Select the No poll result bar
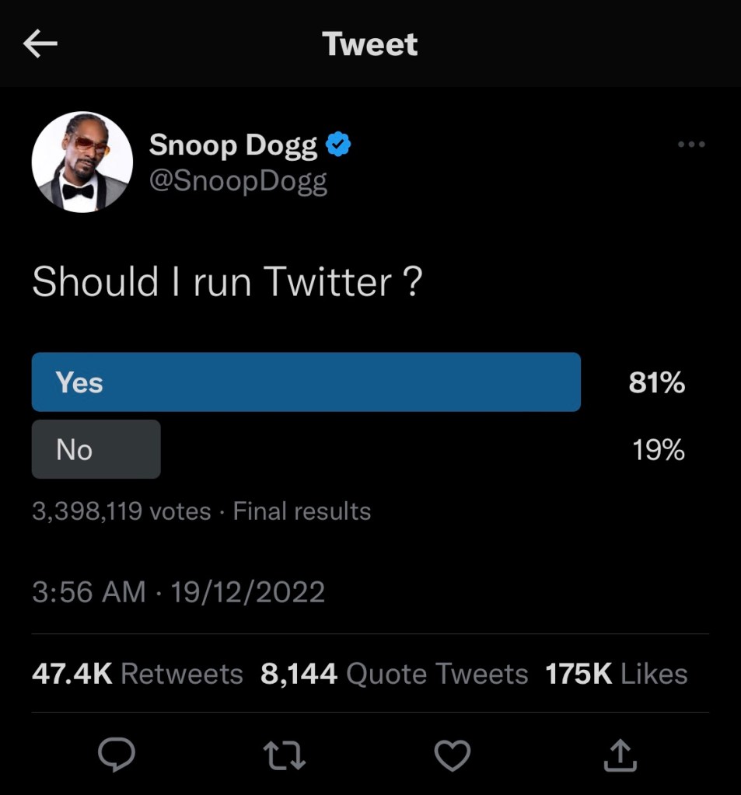The height and width of the screenshot is (795, 741). 96,449
